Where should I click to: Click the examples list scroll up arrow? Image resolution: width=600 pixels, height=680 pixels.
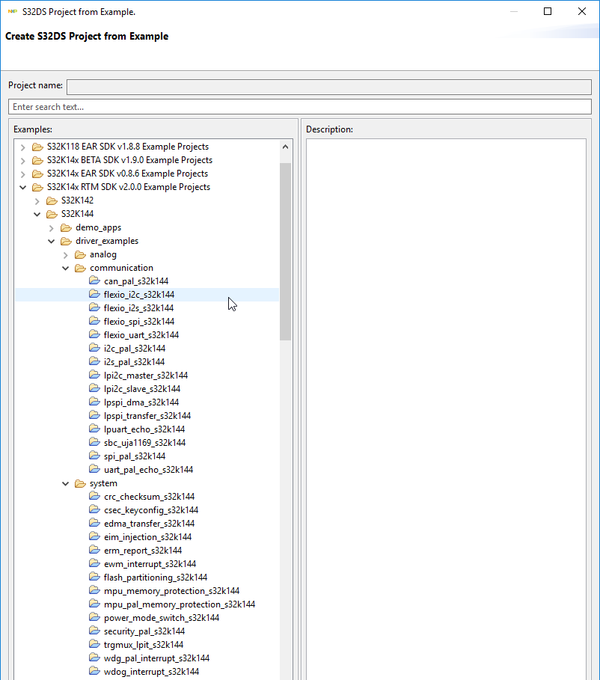tap(285, 147)
